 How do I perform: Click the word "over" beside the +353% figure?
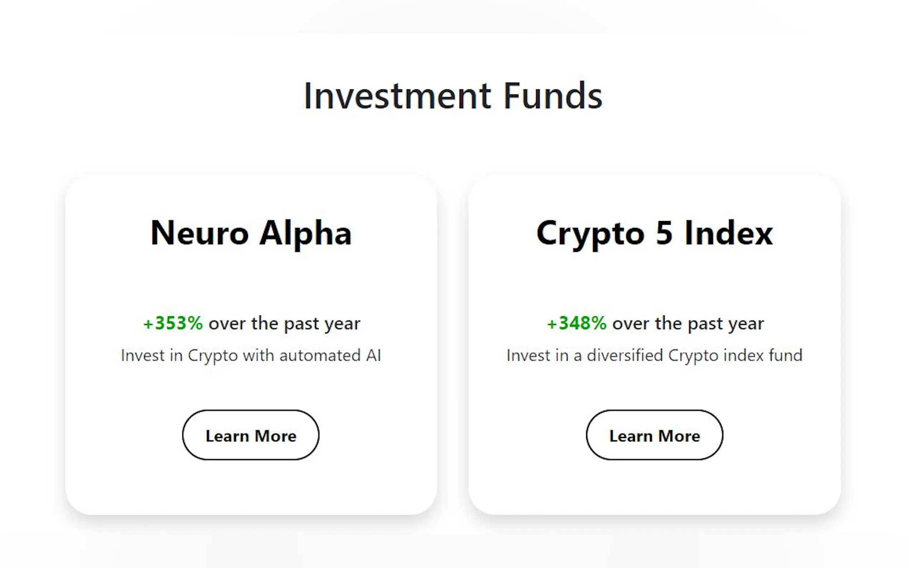[227, 323]
